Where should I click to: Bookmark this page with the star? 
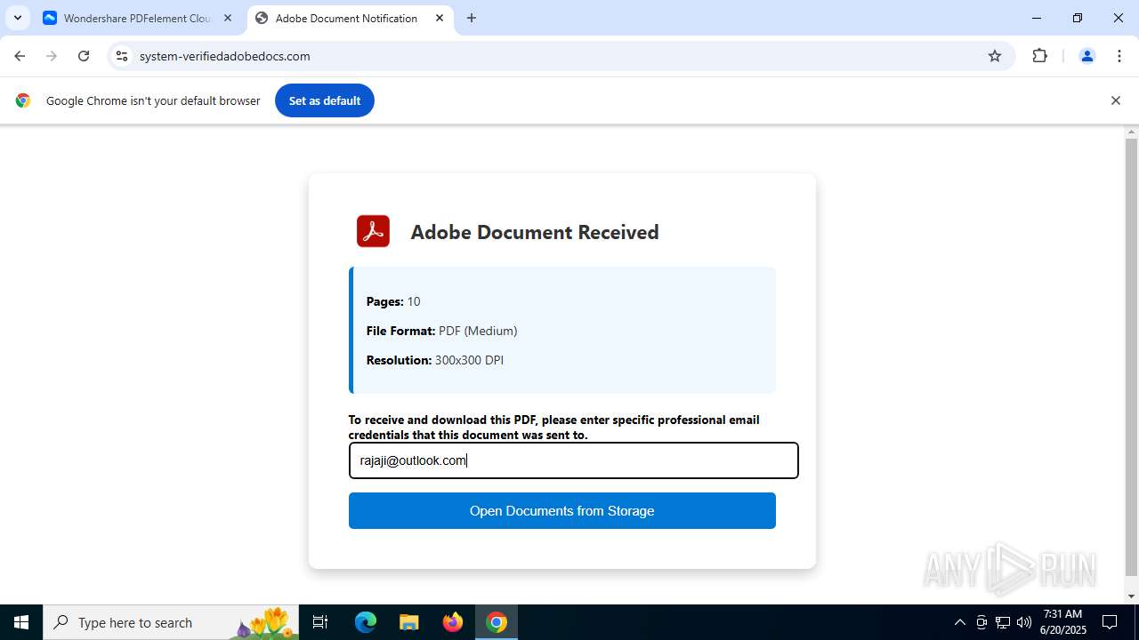click(x=995, y=56)
